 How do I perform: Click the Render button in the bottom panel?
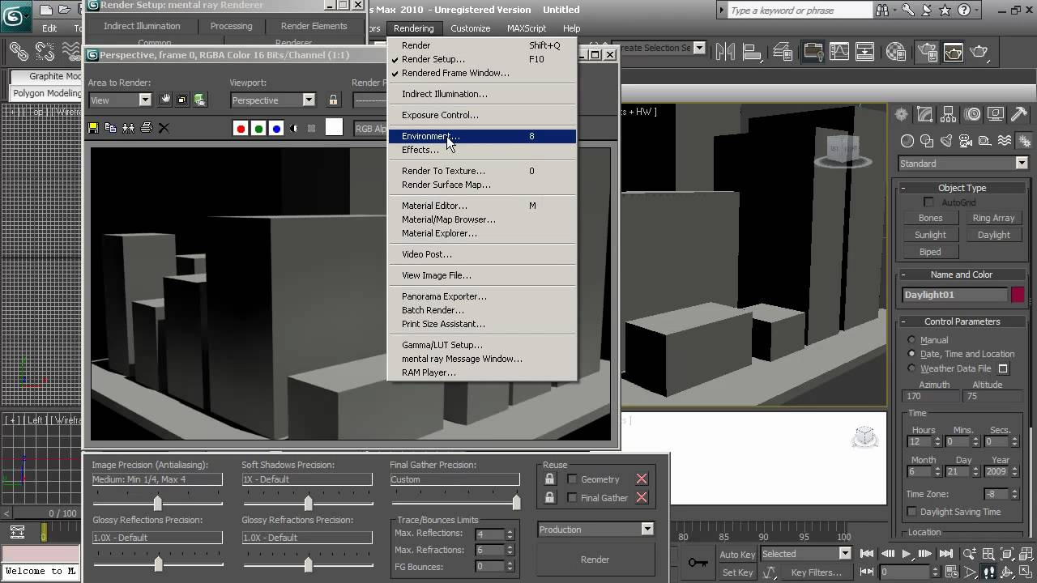[x=595, y=560]
